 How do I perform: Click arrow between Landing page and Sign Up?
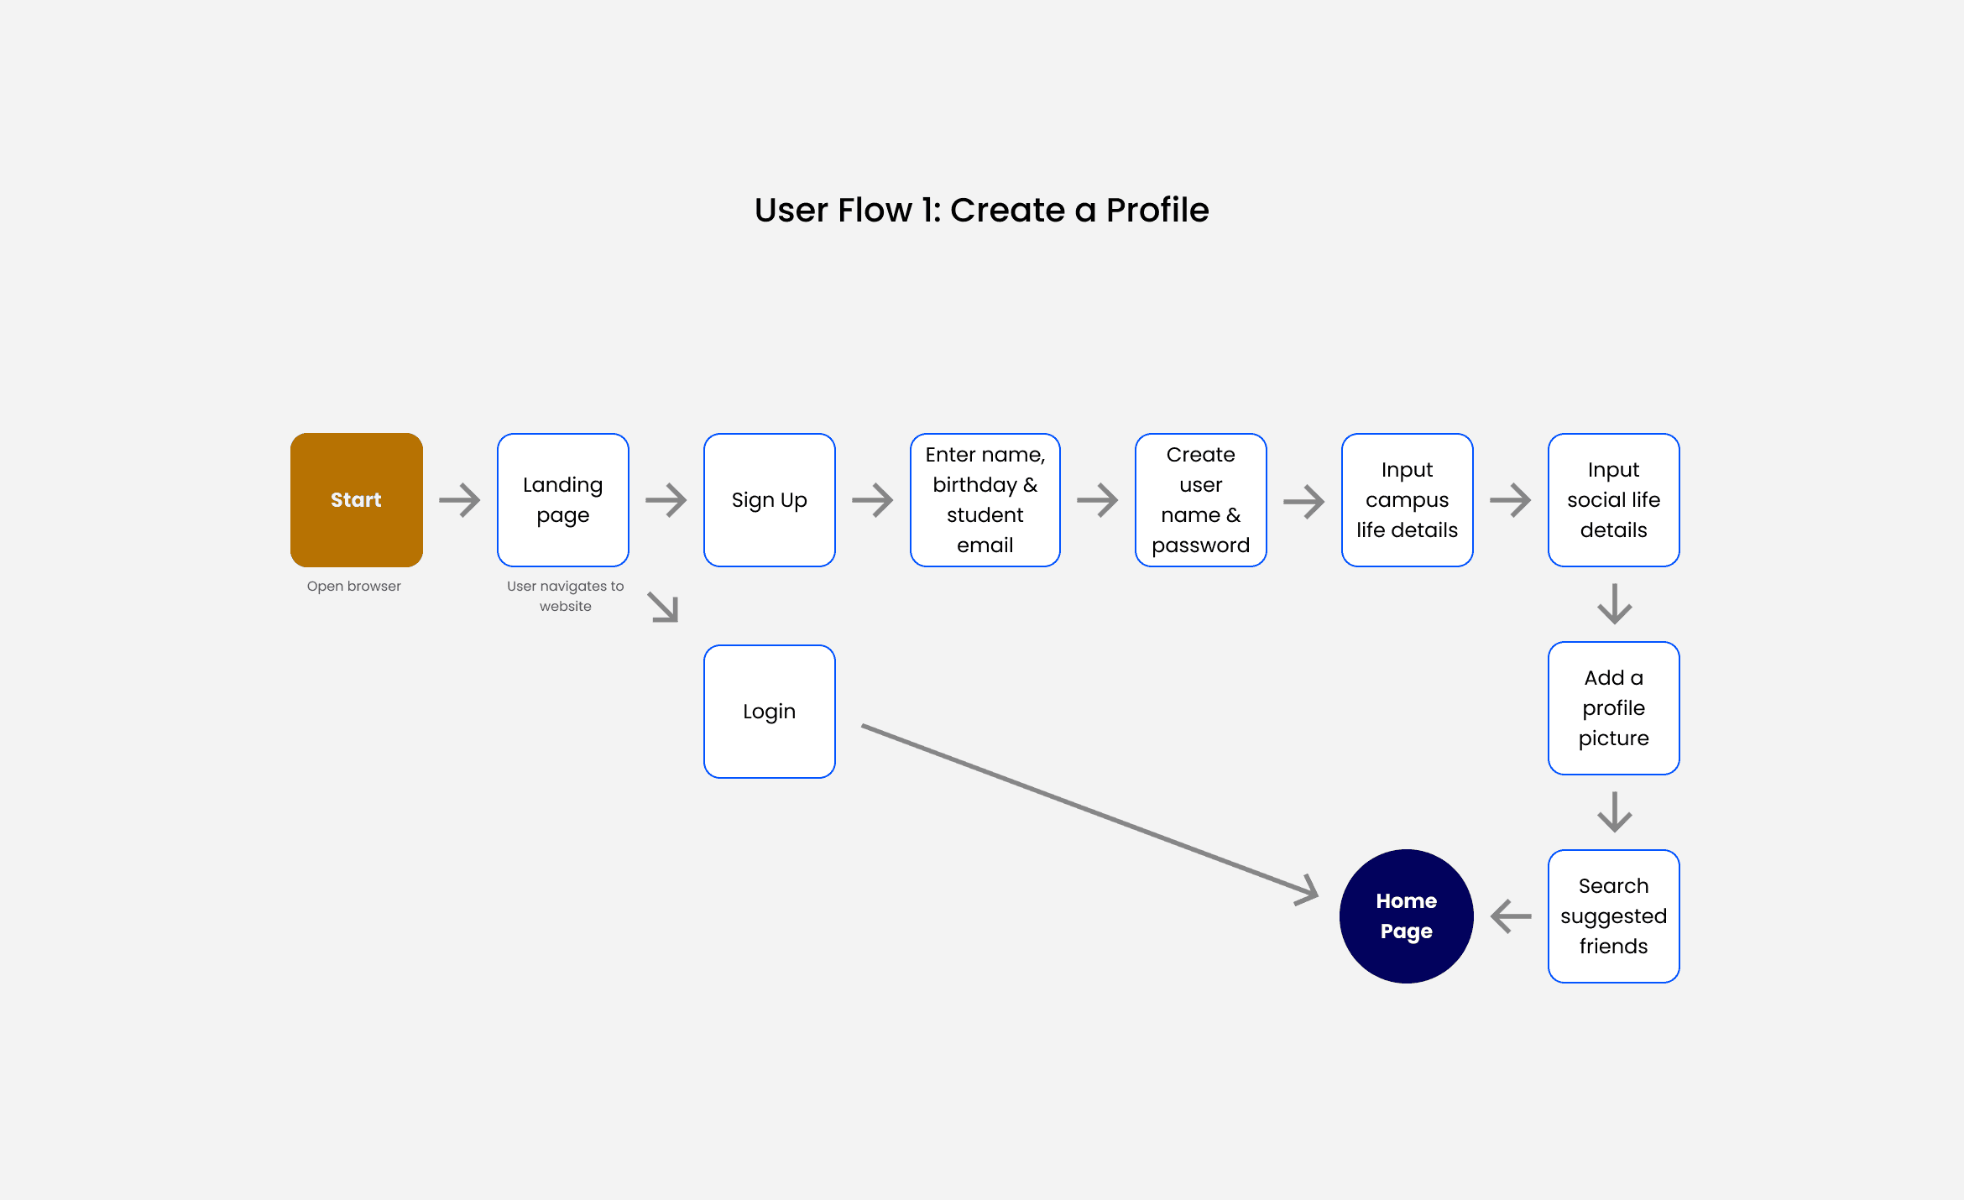point(666,500)
